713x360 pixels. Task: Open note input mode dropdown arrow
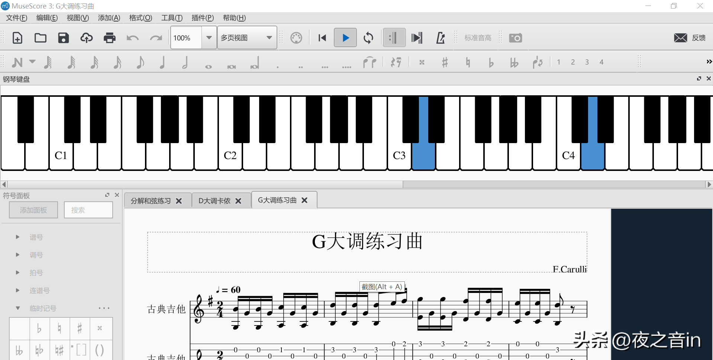coord(32,62)
